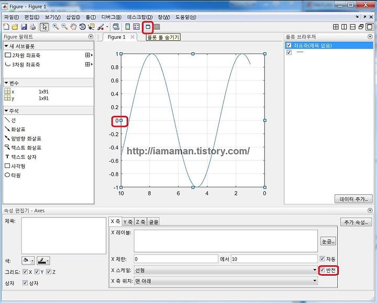Click into the X label text box
This screenshot has width=377, height=303.
tap(226, 241)
